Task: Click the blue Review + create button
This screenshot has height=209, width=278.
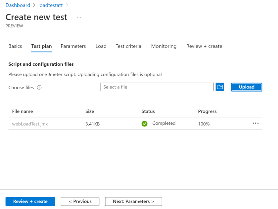Action: coord(30,201)
